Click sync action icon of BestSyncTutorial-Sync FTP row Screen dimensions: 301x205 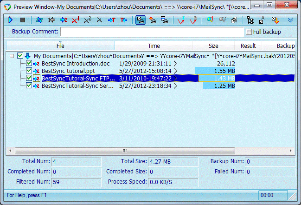[36, 79]
